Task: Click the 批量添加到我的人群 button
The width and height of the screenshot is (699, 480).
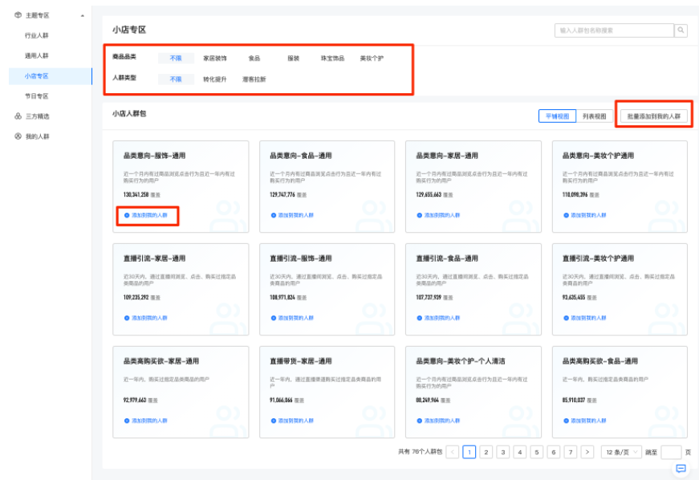Action: (x=652, y=115)
